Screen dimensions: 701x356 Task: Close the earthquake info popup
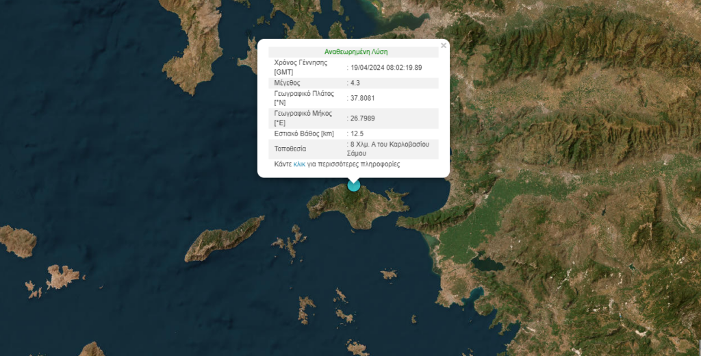[x=443, y=46]
